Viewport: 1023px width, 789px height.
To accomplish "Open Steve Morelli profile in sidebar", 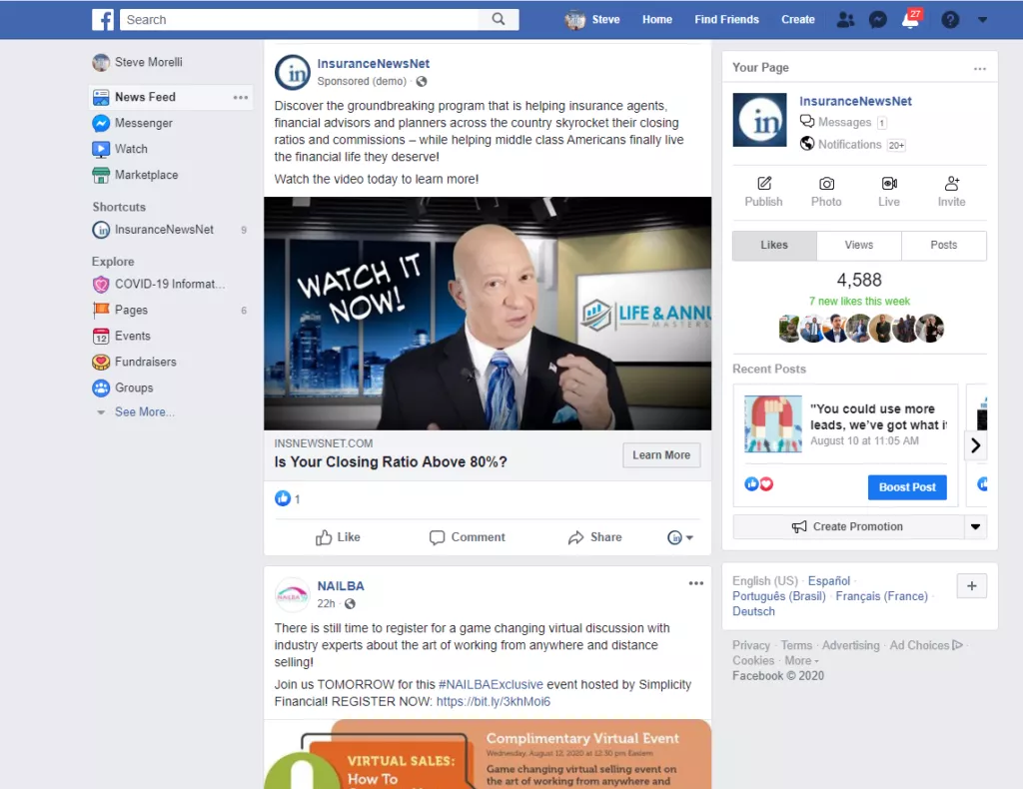I will coord(137,62).
